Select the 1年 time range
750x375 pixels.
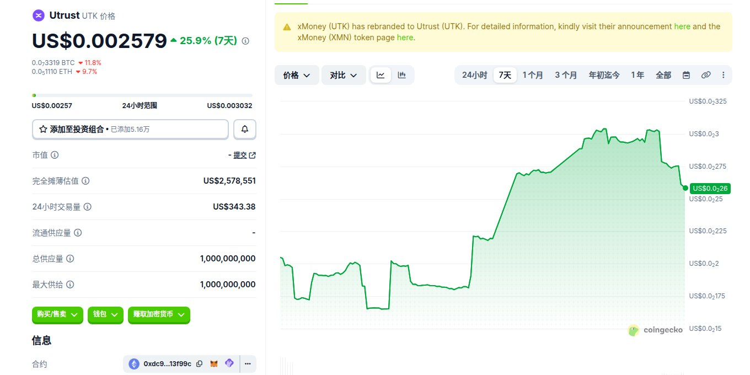tap(637, 75)
